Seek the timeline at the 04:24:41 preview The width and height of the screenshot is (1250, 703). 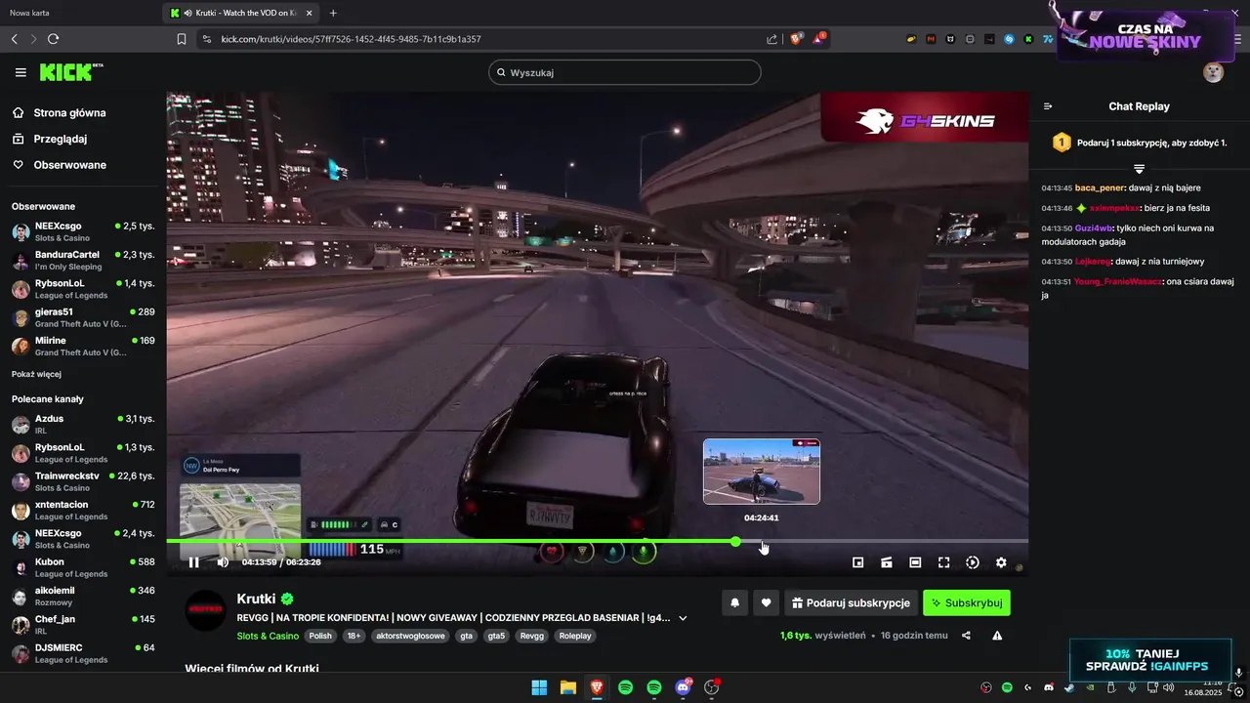[763, 541]
